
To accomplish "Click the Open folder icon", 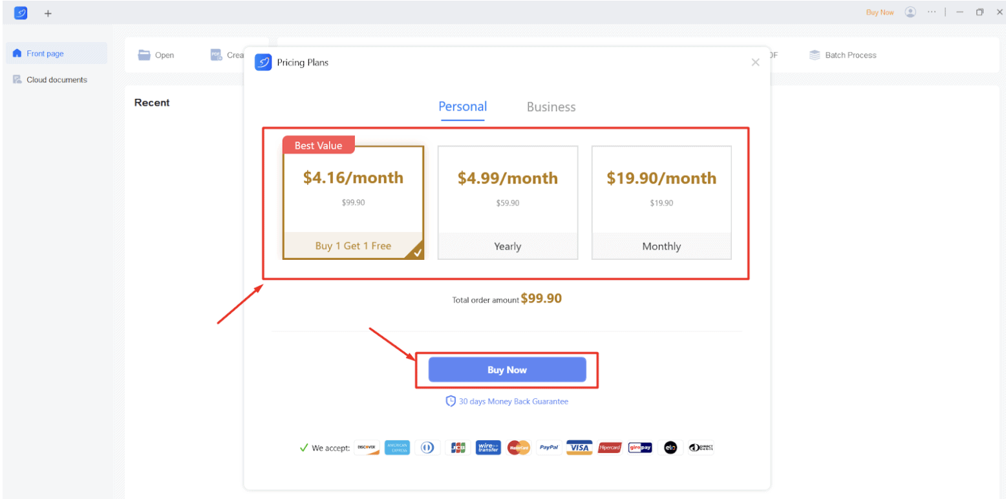I will (144, 55).
